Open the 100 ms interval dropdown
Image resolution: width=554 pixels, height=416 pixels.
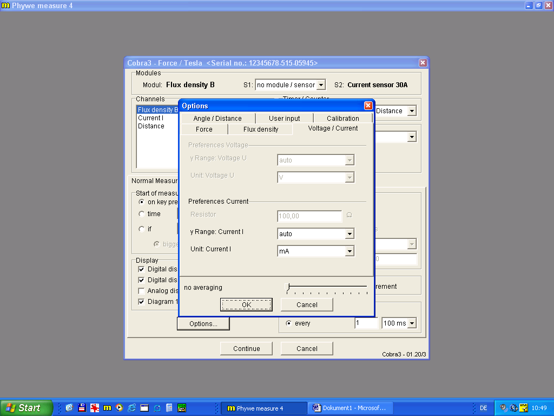pyautogui.click(x=412, y=323)
